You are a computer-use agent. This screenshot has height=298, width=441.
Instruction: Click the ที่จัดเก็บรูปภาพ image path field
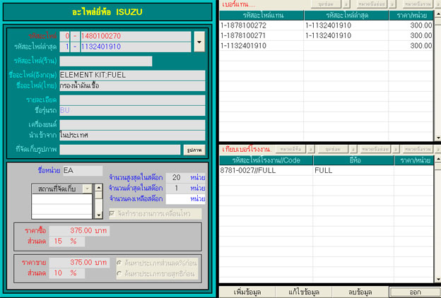[120, 150]
